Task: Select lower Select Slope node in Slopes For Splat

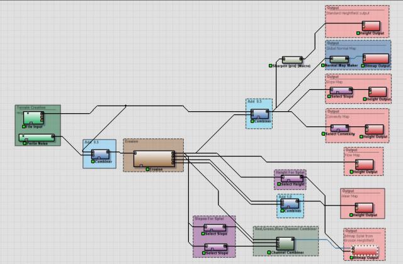Action: coord(216,247)
